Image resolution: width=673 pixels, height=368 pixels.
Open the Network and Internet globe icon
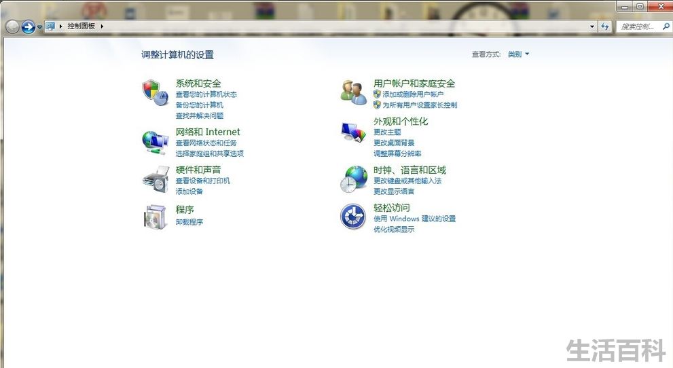click(x=155, y=143)
